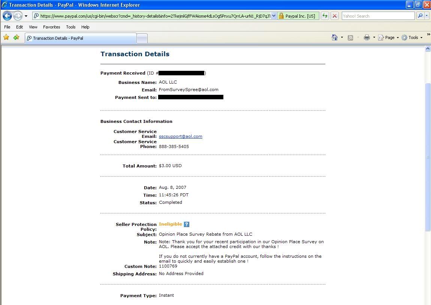Click the Seller Protection help question icon
Image resolution: width=431 pixels, height=305 pixels.
pyautogui.click(x=187, y=224)
